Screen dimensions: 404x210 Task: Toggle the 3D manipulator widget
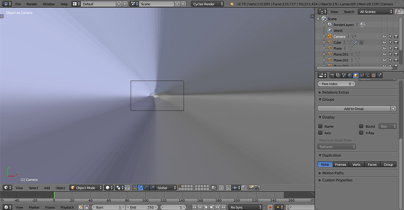point(135,188)
